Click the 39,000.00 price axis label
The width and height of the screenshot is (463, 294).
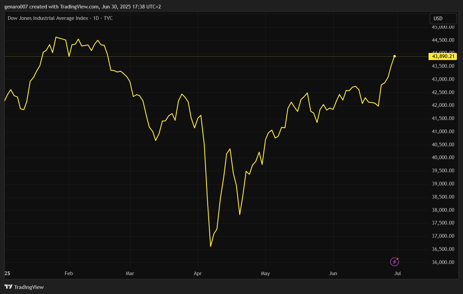pyautogui.click(x=443, y=184)
